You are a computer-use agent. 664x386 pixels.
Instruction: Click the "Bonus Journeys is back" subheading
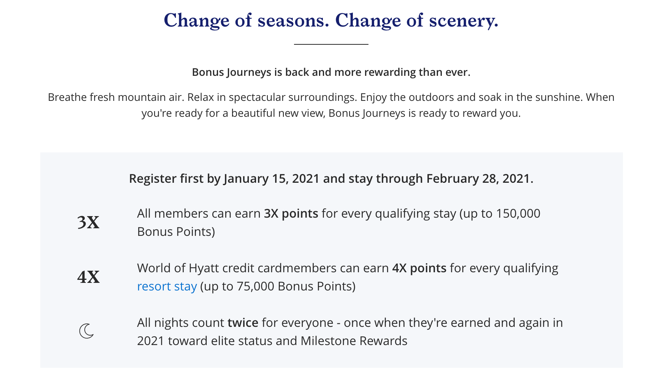coord(331,72)
